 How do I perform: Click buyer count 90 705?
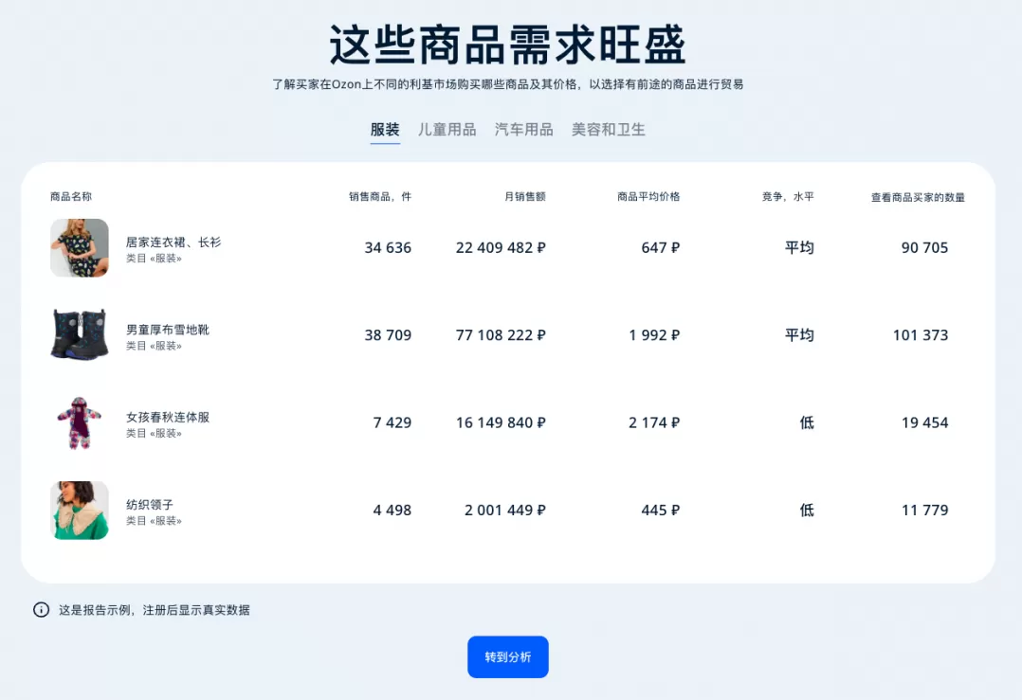[924, 247]
